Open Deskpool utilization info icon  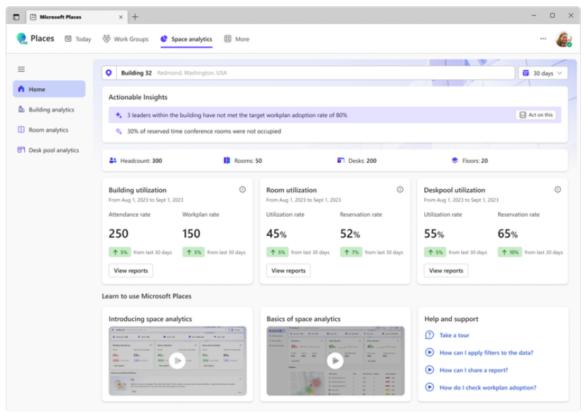558,190
